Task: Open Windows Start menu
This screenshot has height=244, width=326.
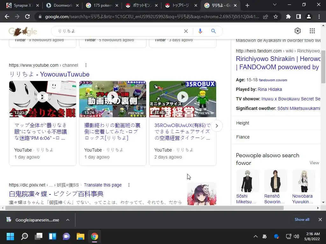Action: click(x=10, y=236)
